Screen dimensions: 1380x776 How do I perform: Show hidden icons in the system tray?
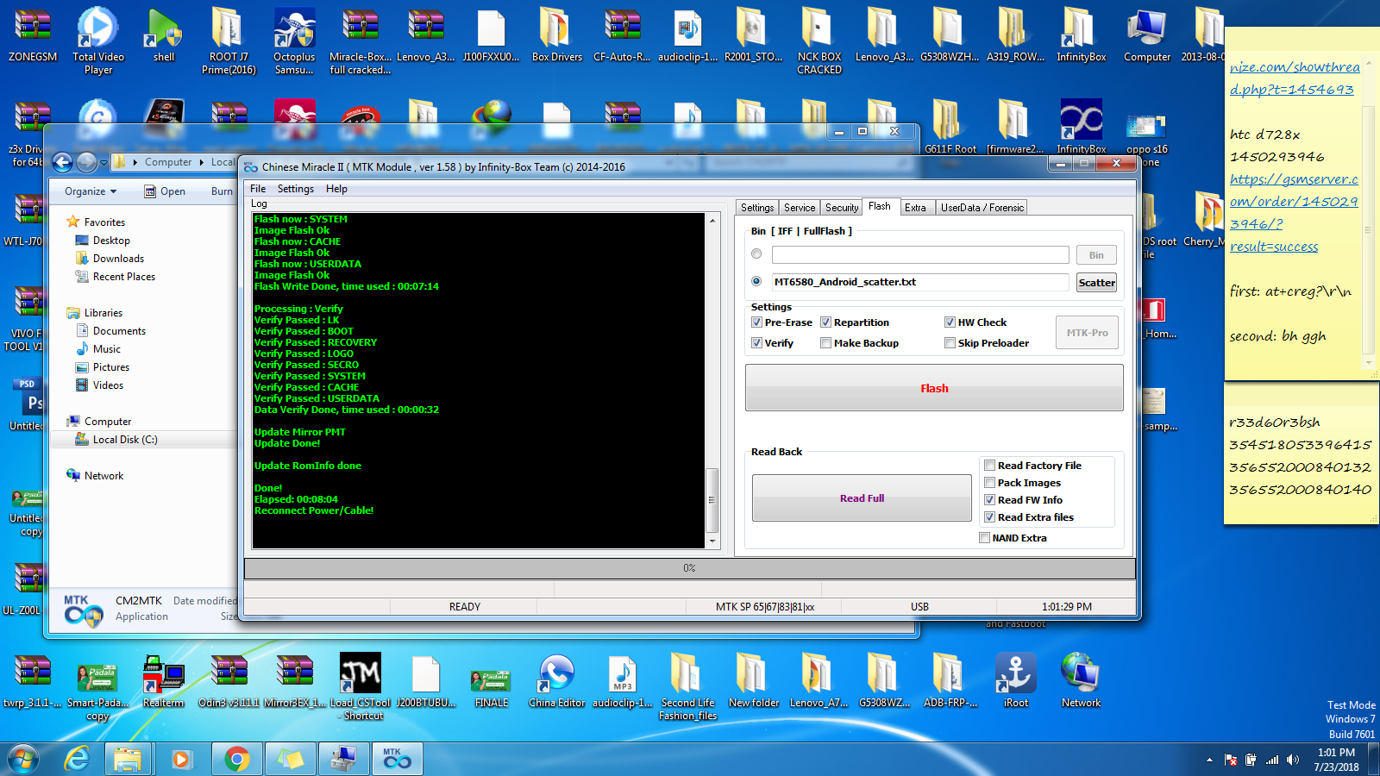pyautogui.click(x=1209, y=760)
